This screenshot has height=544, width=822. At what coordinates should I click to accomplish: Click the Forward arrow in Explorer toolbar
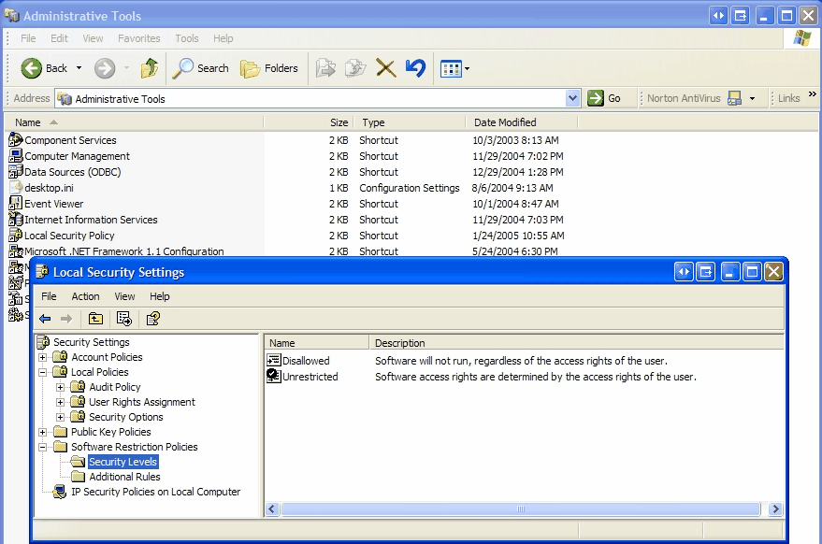(105, 68)
